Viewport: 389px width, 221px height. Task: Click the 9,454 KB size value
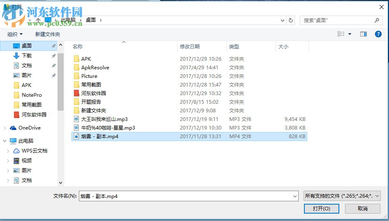(x=295, y=119)
